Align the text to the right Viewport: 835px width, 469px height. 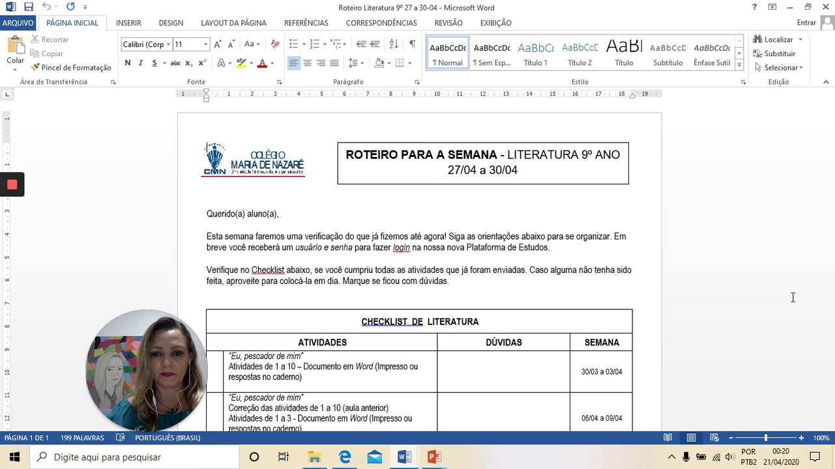321,63
